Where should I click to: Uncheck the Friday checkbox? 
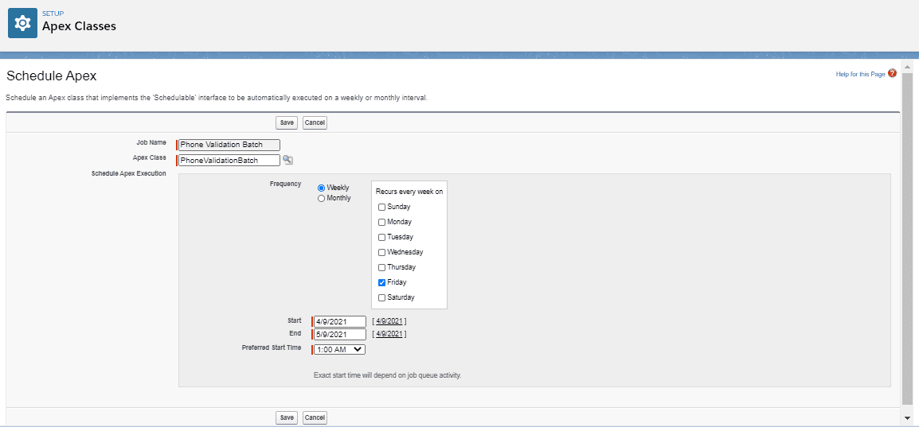click(x=381, y=282)
